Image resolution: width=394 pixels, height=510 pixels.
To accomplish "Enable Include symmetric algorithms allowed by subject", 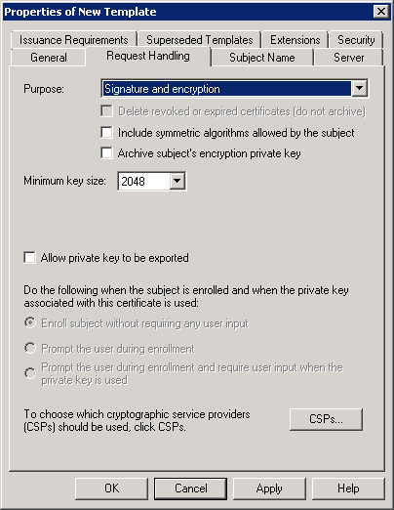I will pyautogui.click(x=106, y=133).
